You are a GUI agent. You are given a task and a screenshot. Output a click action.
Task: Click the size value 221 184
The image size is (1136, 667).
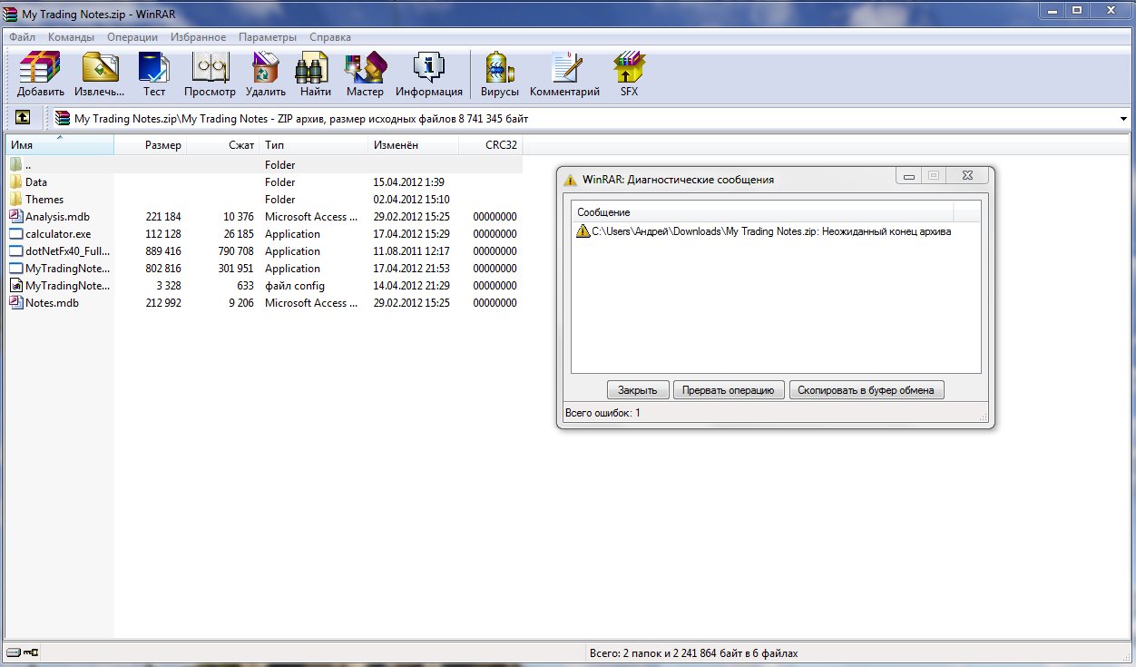click(x=163, y=217)
